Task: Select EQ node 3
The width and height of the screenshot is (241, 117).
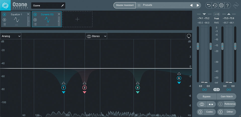Action: (x=85, y=88)
